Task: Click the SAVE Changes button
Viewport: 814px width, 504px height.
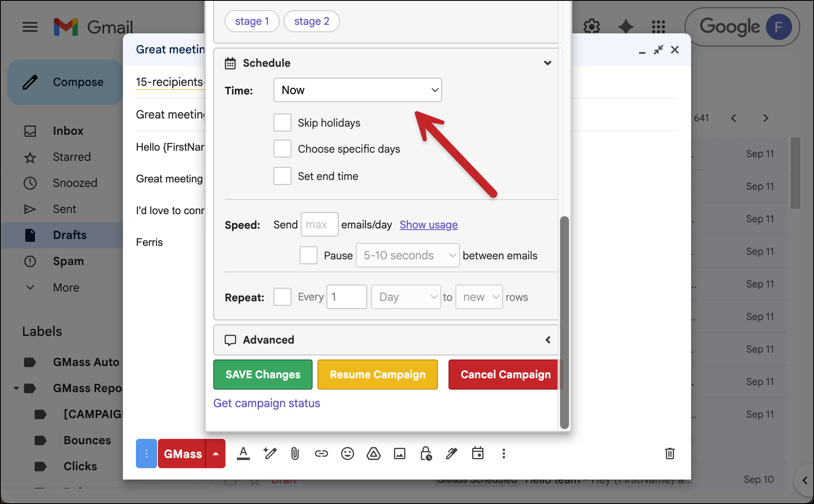Action: (263, 375)
